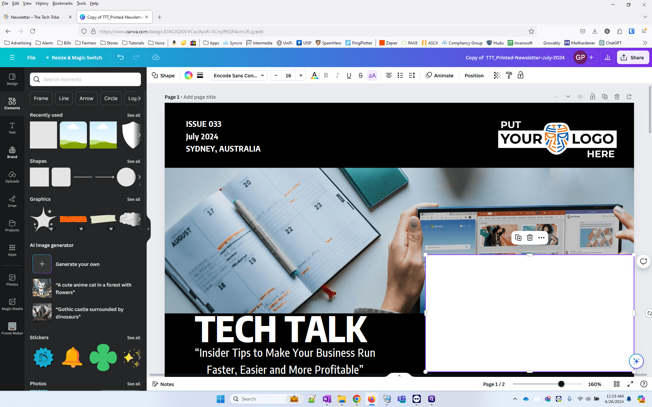Select the Circle element chip
Viewport: 652px width, 407px height.
coord(111,98)
